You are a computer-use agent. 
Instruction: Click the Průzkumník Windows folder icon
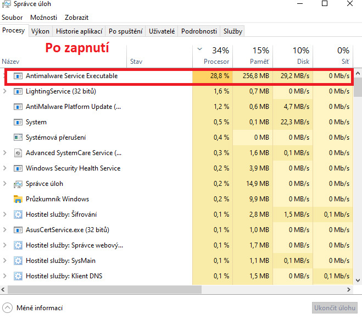pos(17,199)
